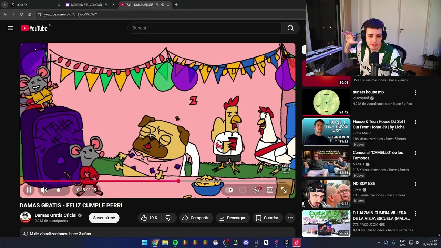Open options menu for DJ JAZMIN CUMBIA VILLERA
441x248 pixels.
pos(415,213)
